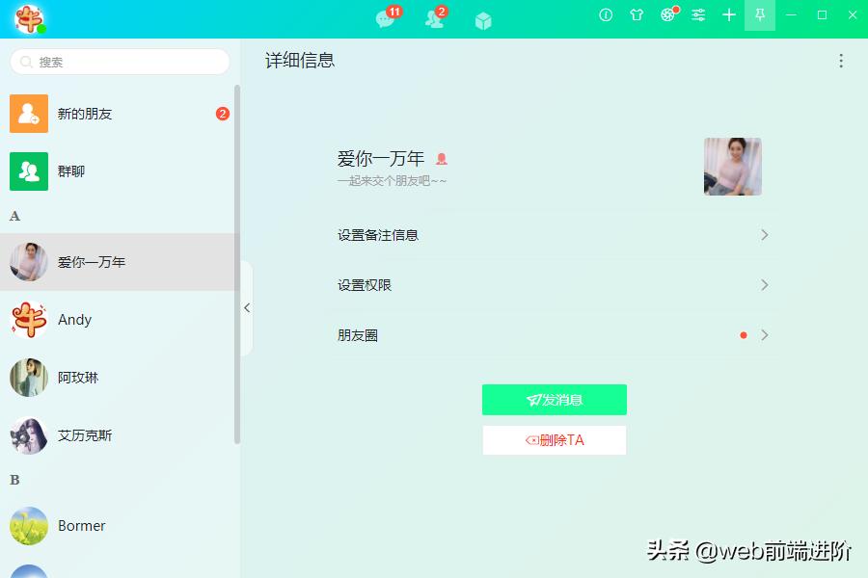Screen dimensions: 868x578
Task: Open the shirt-shaped theme icon
Action: (637, 15)
